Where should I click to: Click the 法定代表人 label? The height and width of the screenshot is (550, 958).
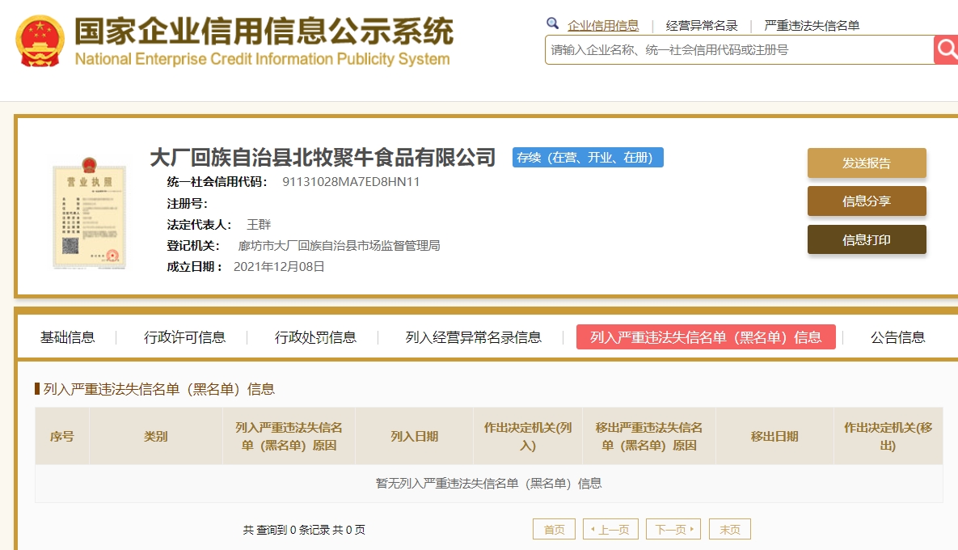(x=199, y=224)
